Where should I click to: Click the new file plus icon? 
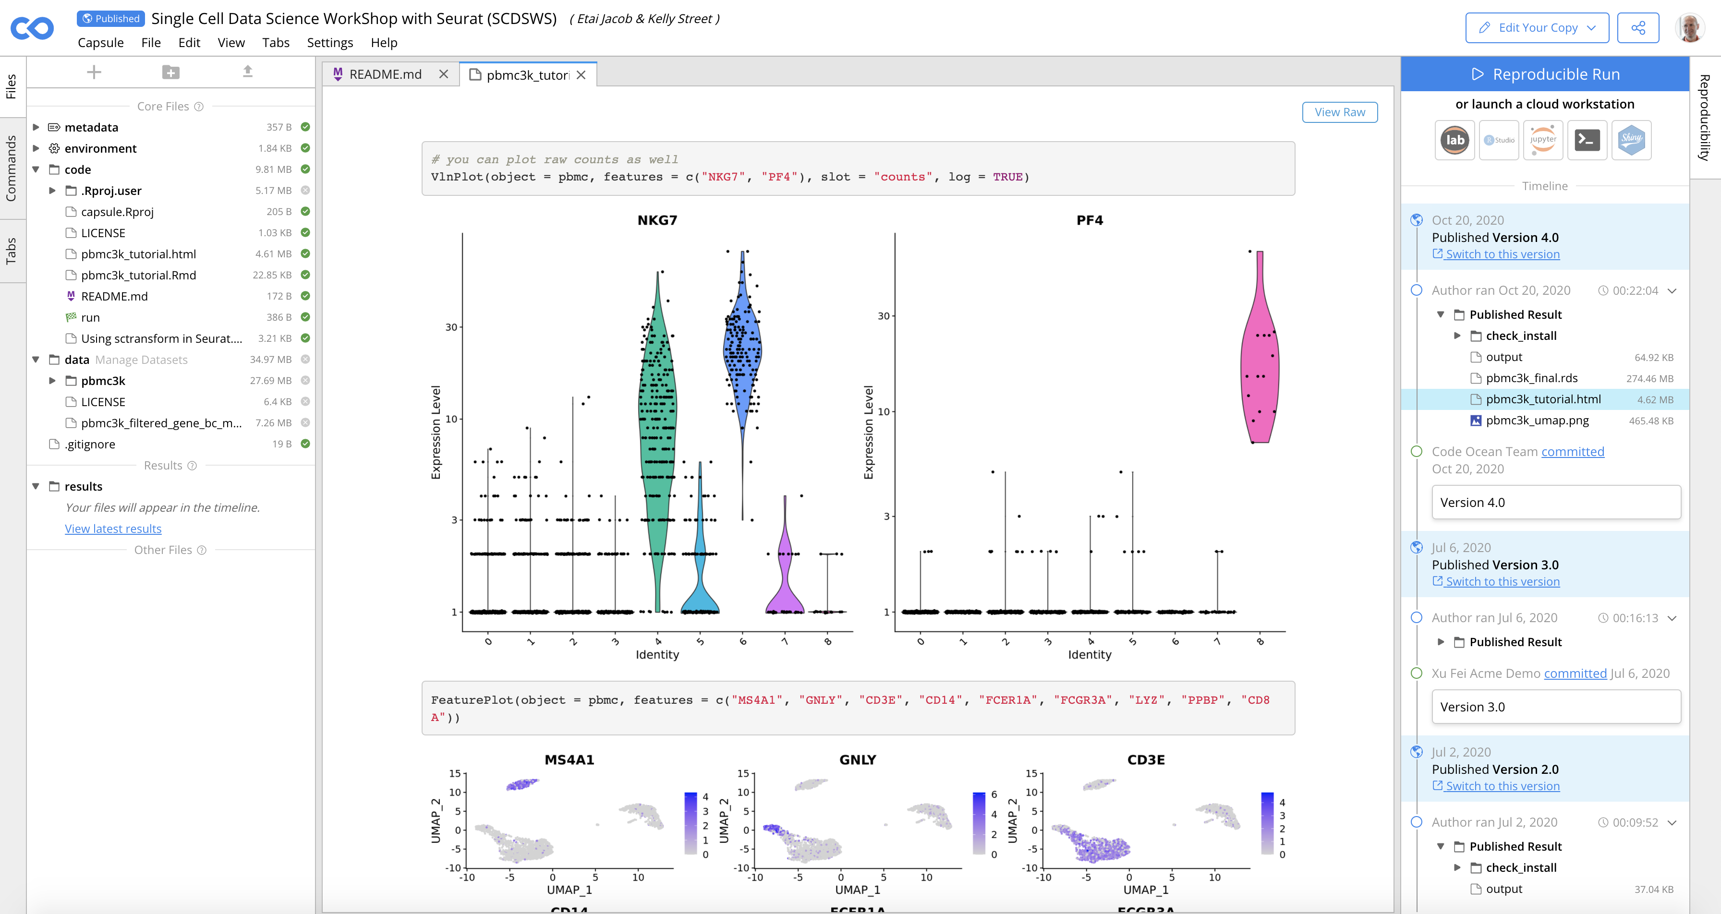(94, 72)
